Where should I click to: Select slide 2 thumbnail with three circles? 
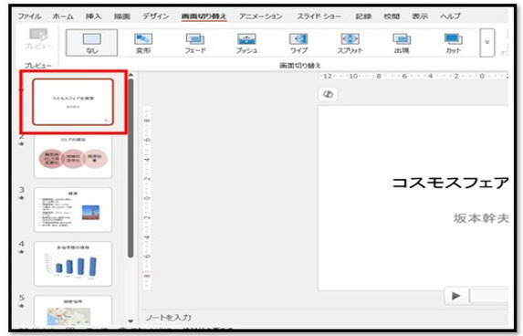point(73,156)
